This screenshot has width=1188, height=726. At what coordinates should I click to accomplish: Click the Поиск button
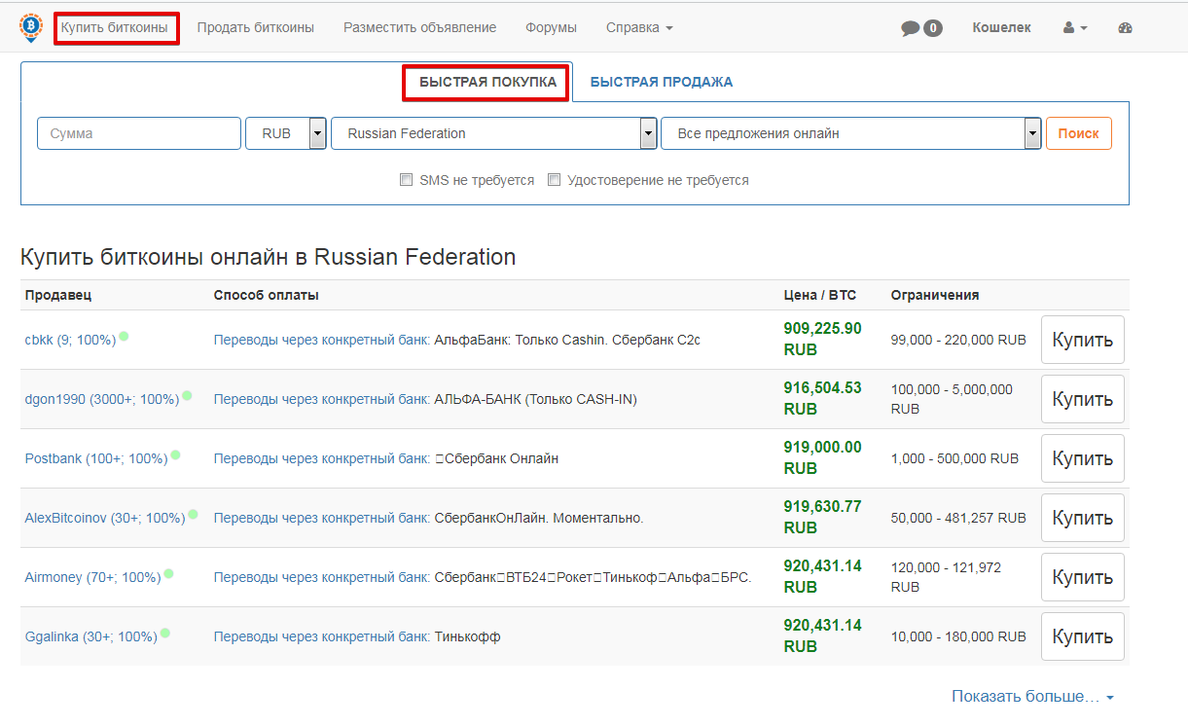1079,133
